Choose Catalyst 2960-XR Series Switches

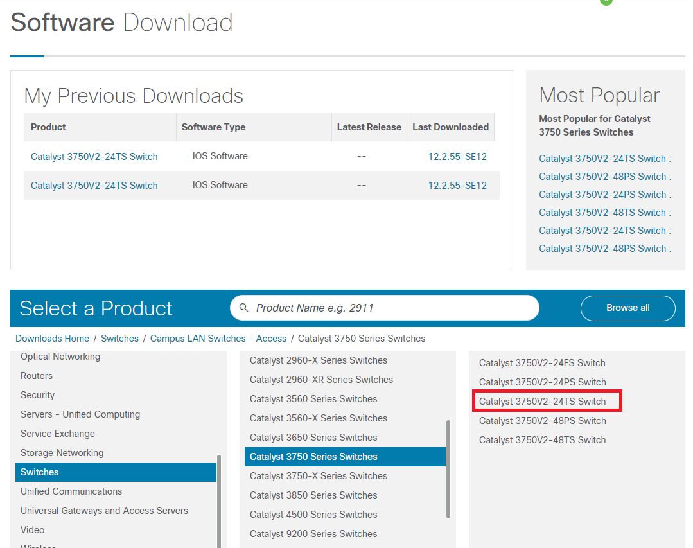pos(321,380)
